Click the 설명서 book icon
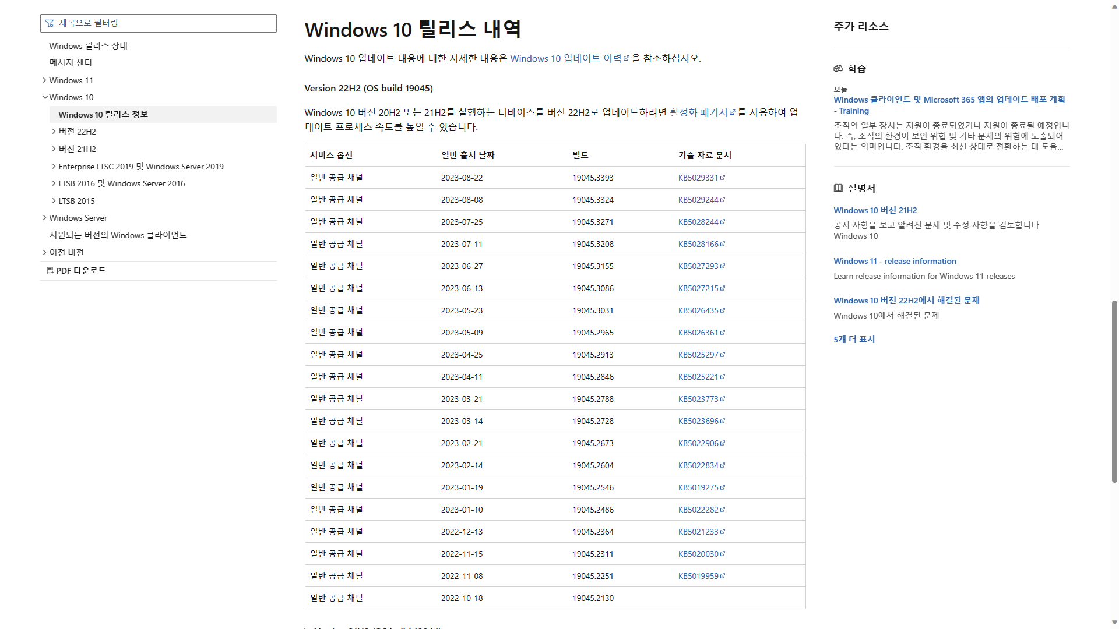Image resolution: width=1119 pixels, height=629 pixels. [838, 188]
